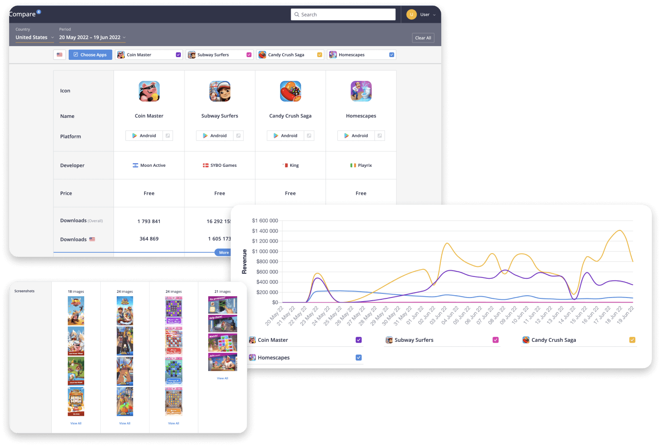Click SYBO Games developer link
The image size is (661, 446).
[223, 165]
